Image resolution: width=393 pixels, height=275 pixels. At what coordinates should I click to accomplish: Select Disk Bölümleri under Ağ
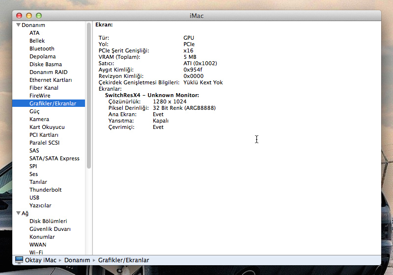[x=48, y=221]
